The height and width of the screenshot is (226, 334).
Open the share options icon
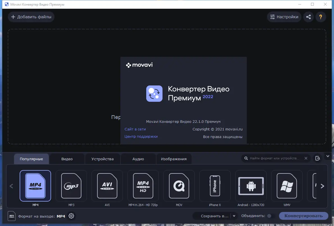[308, 17]
